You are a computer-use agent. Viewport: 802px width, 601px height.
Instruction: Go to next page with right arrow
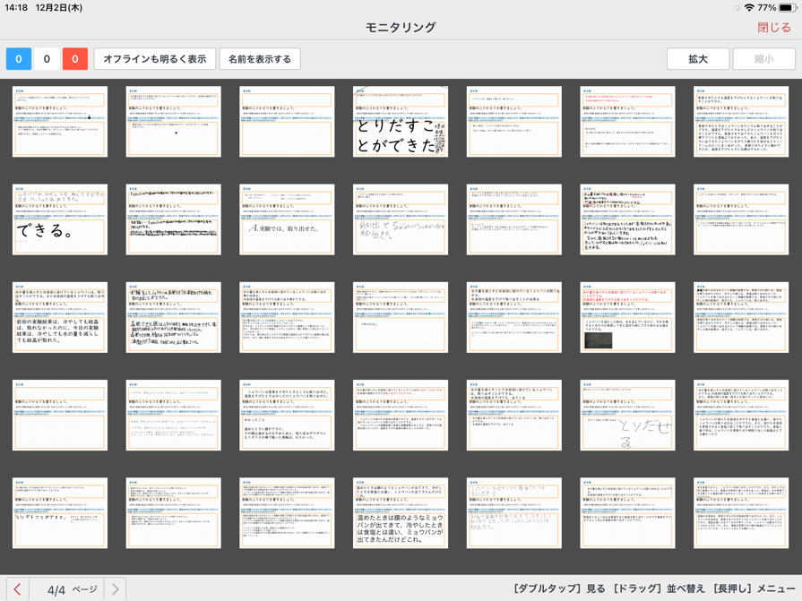(116, 588)
